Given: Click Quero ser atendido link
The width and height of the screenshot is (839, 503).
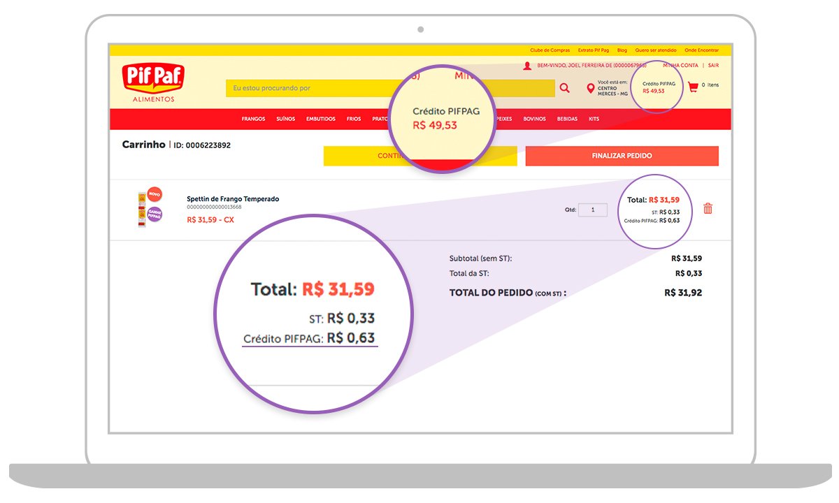Looking at the screenshot, I should point(656,50).
